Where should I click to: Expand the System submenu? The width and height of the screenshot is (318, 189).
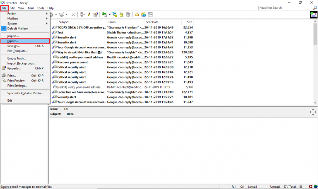25,24
